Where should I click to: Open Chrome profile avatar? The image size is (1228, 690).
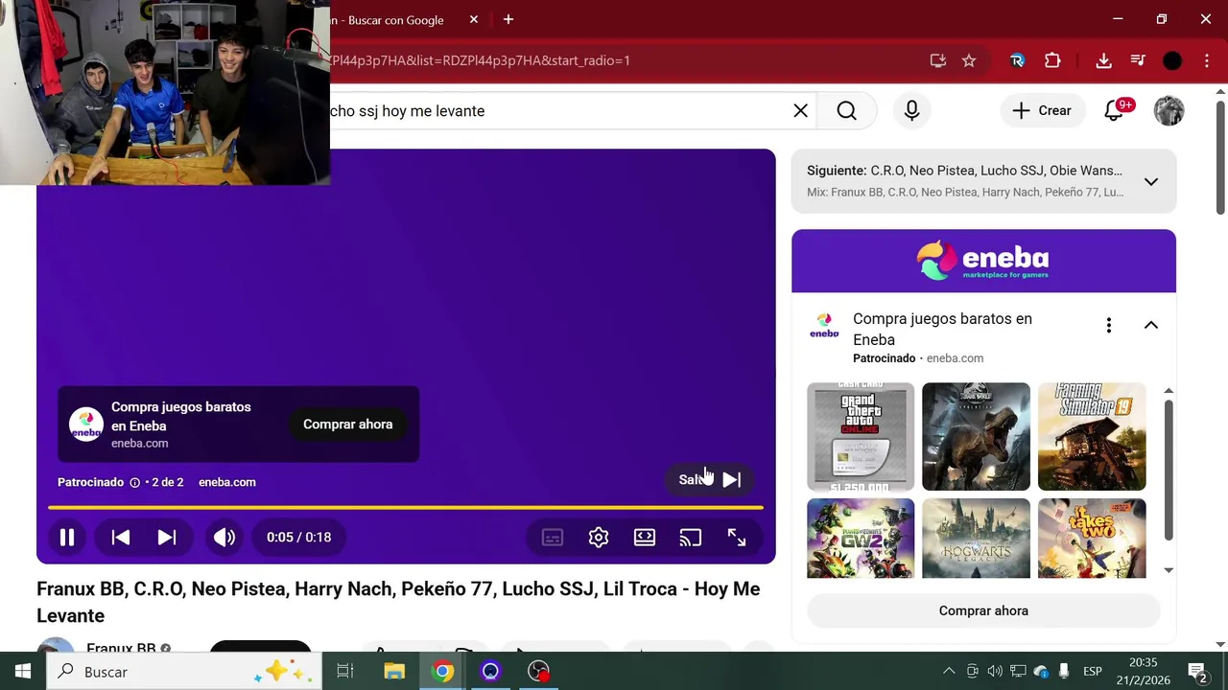[x=1172, y=60]
